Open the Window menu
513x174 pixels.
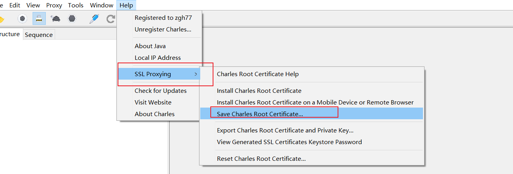102,5
